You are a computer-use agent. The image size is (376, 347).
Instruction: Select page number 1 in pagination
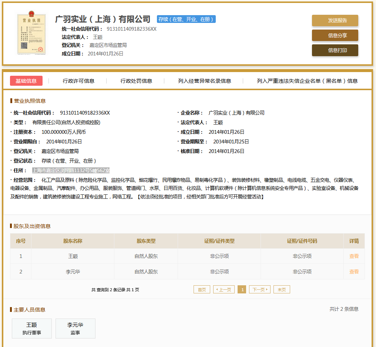[x=242, y=290]
